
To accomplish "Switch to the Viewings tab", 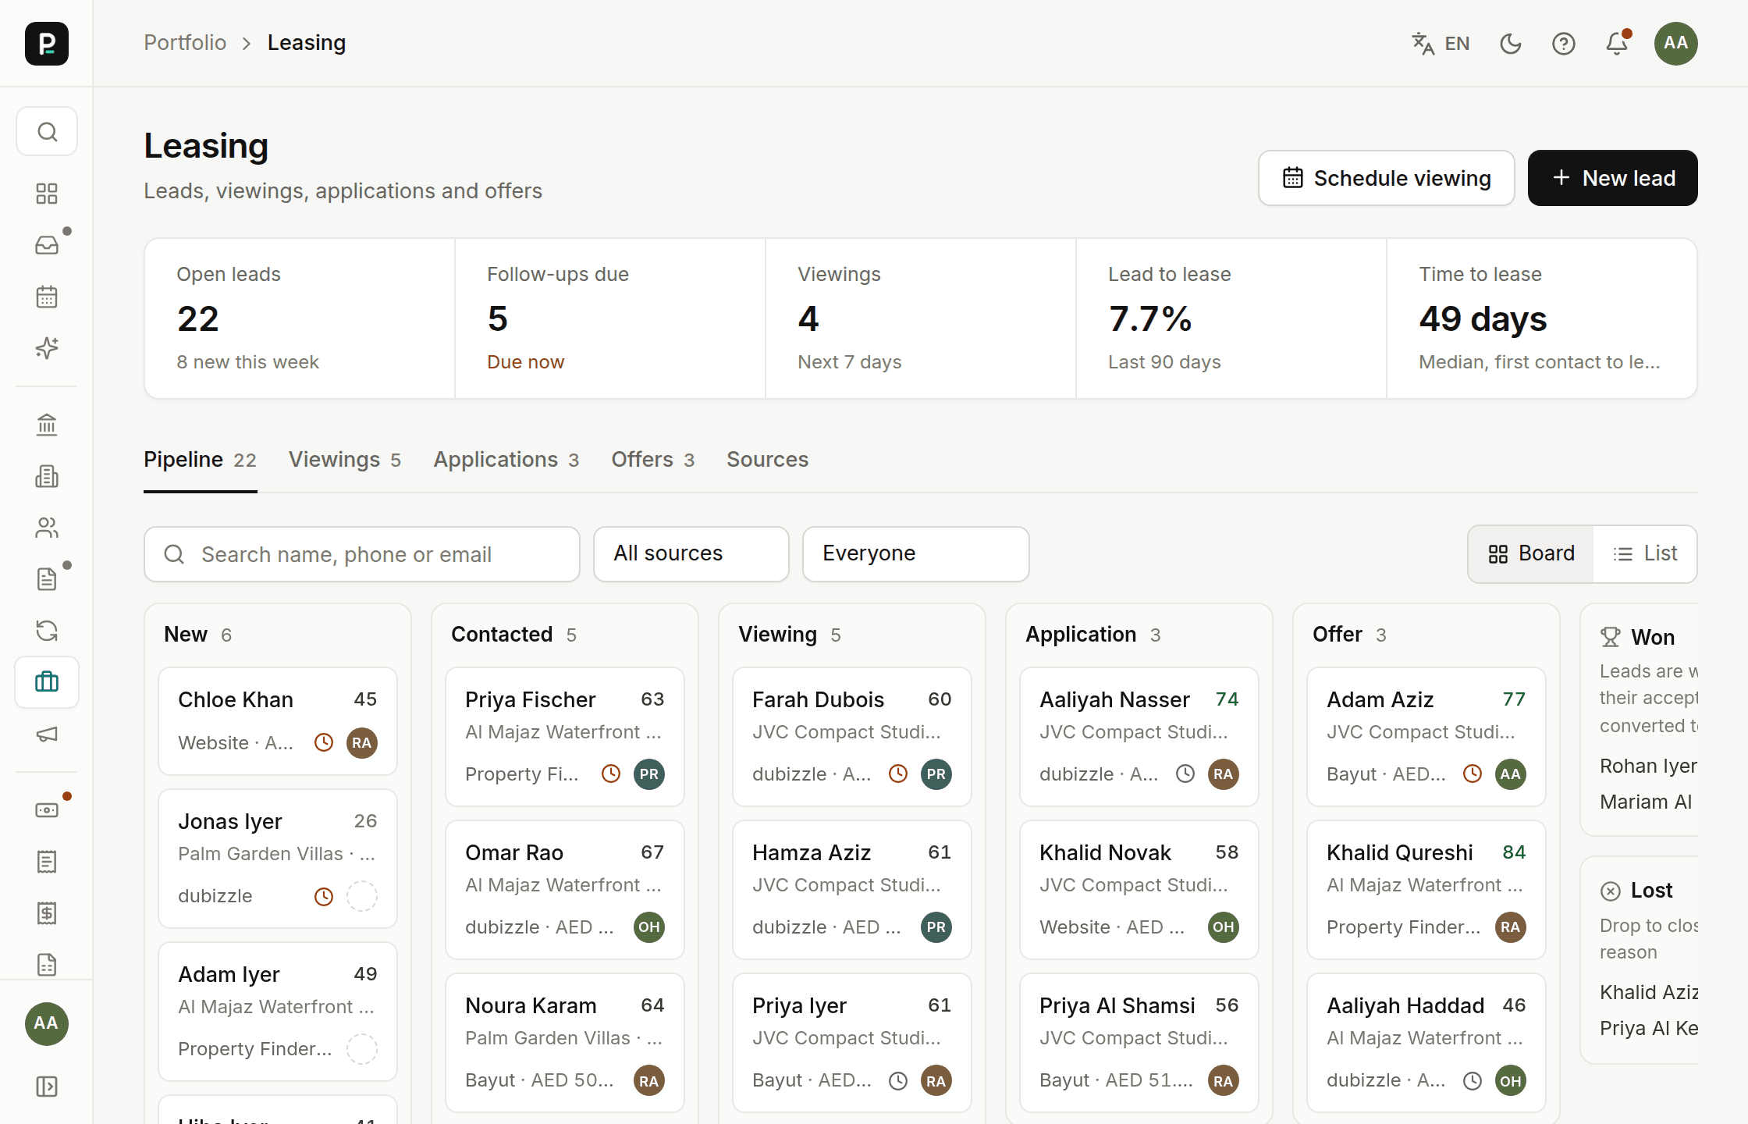I will (345, 460).
